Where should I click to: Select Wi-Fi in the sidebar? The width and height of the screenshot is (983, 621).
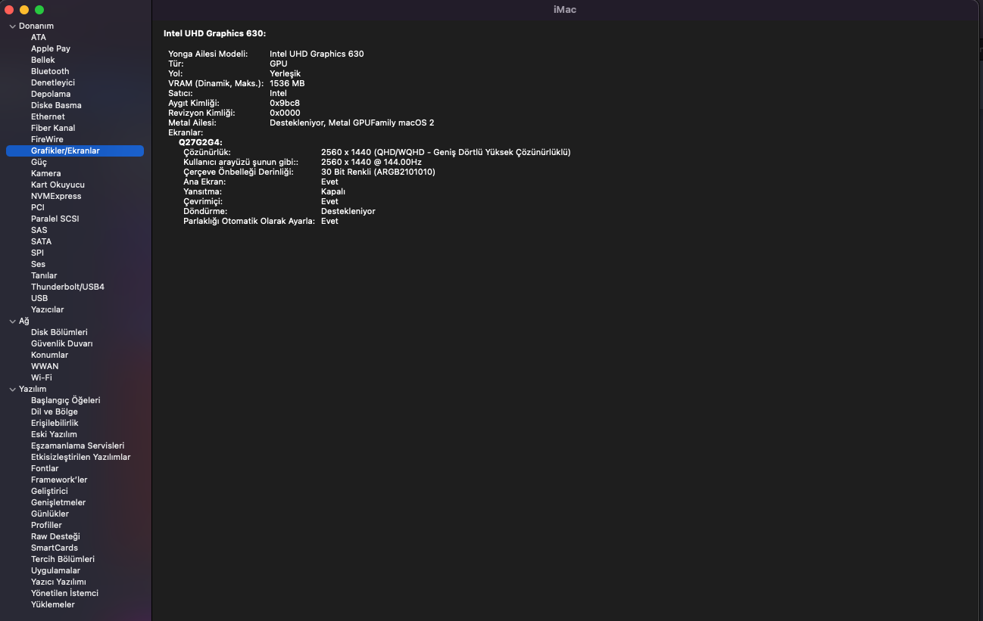tap(42, 377)
